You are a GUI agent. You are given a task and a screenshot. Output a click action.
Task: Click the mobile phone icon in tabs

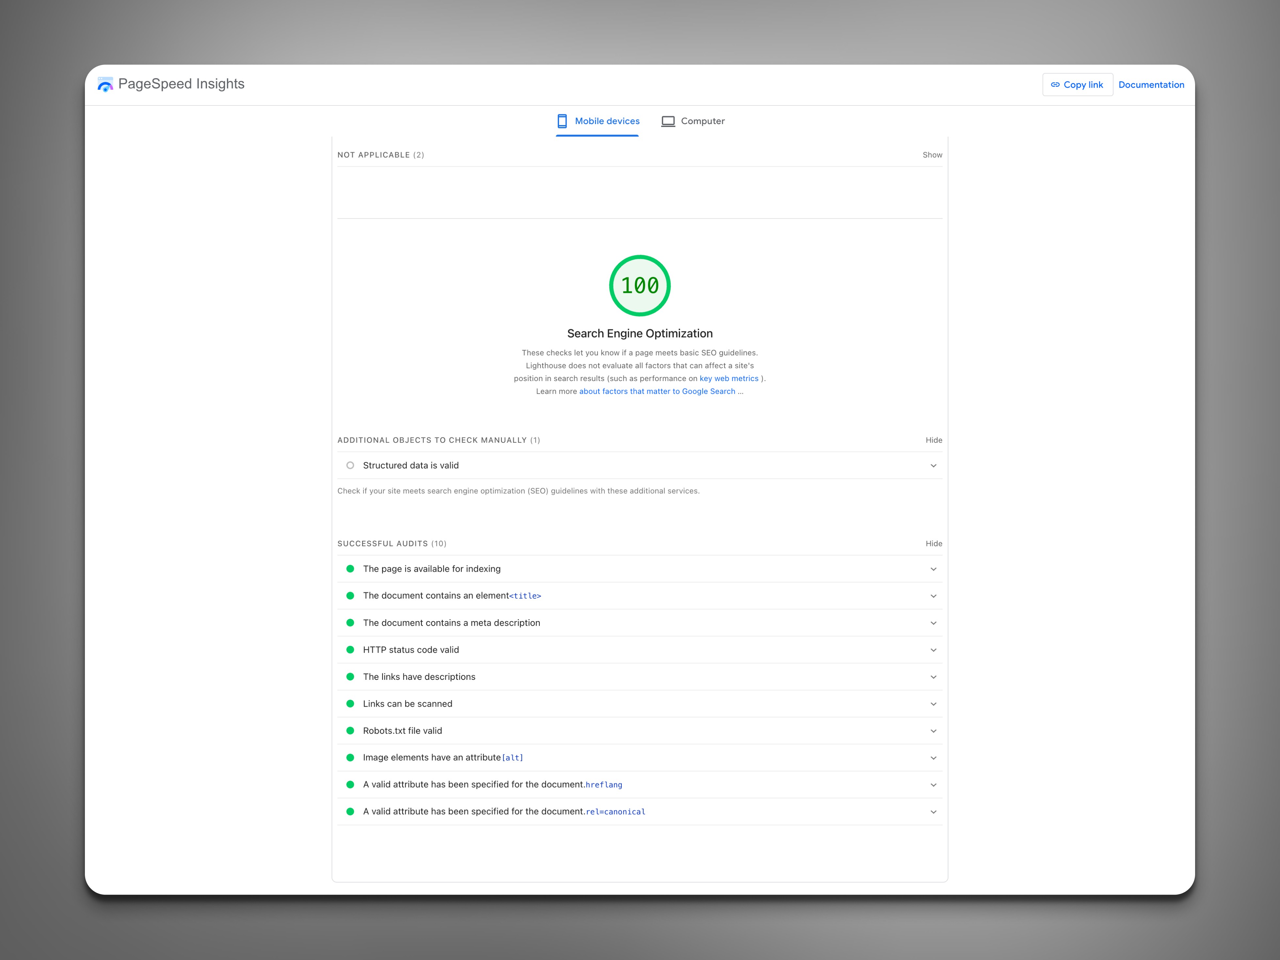[x=562, y=121]
